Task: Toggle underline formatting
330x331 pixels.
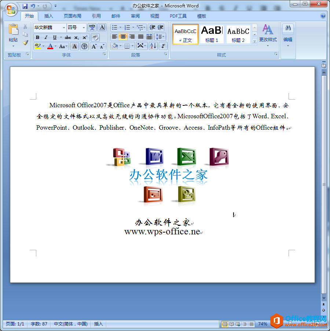Action: (x=55, y=37)
